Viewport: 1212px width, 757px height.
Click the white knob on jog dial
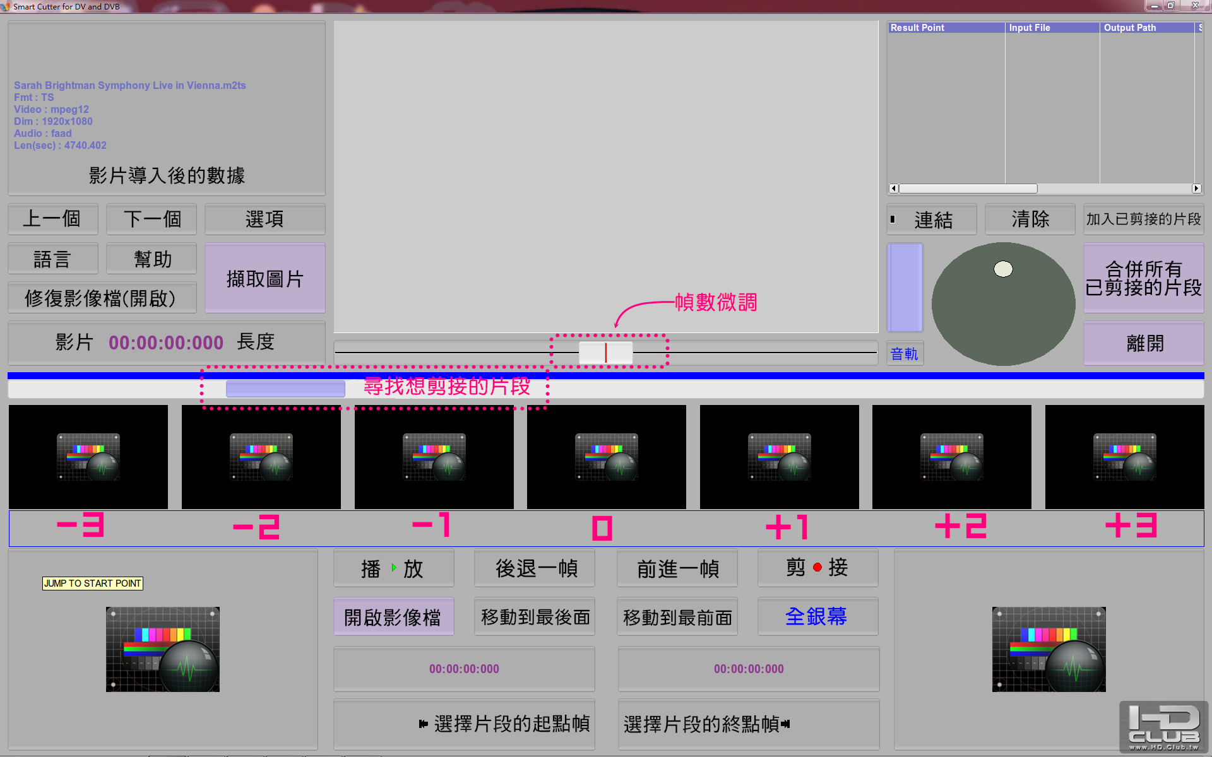(1003, 269)
